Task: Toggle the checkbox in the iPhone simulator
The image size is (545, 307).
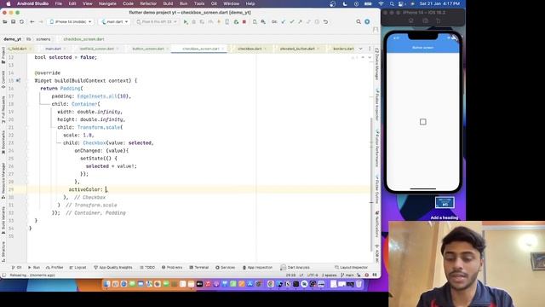Action: 422,122
